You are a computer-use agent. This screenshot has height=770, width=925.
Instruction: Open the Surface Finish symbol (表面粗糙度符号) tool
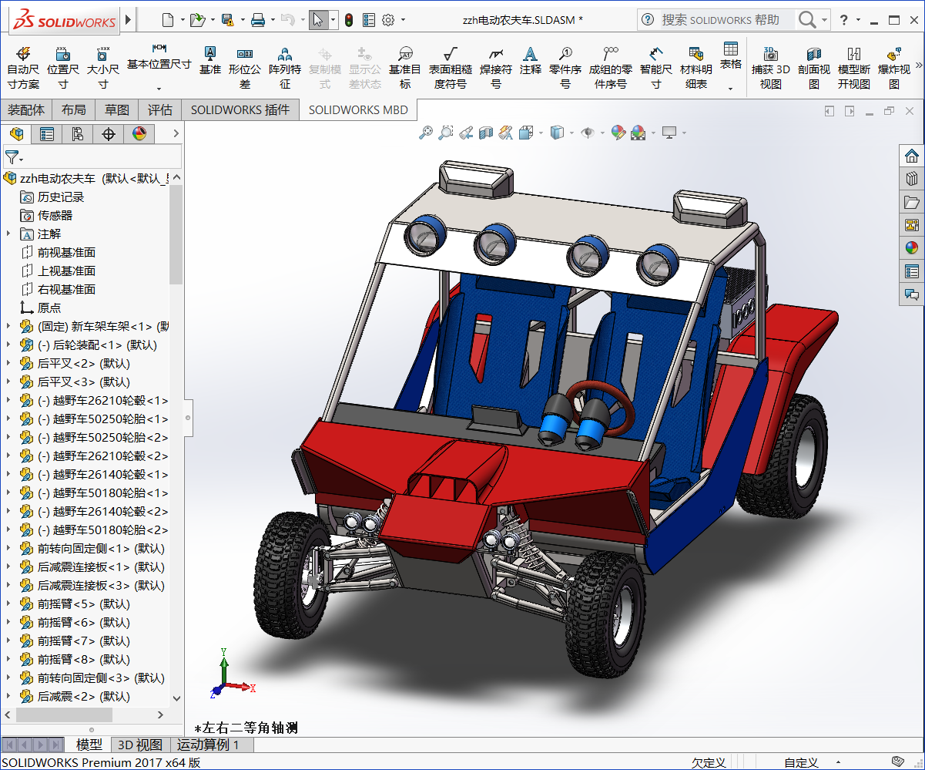(x=451, y=66)
